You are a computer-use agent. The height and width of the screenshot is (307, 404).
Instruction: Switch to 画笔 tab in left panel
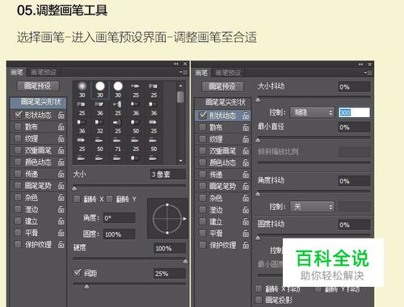click(17, 72)
